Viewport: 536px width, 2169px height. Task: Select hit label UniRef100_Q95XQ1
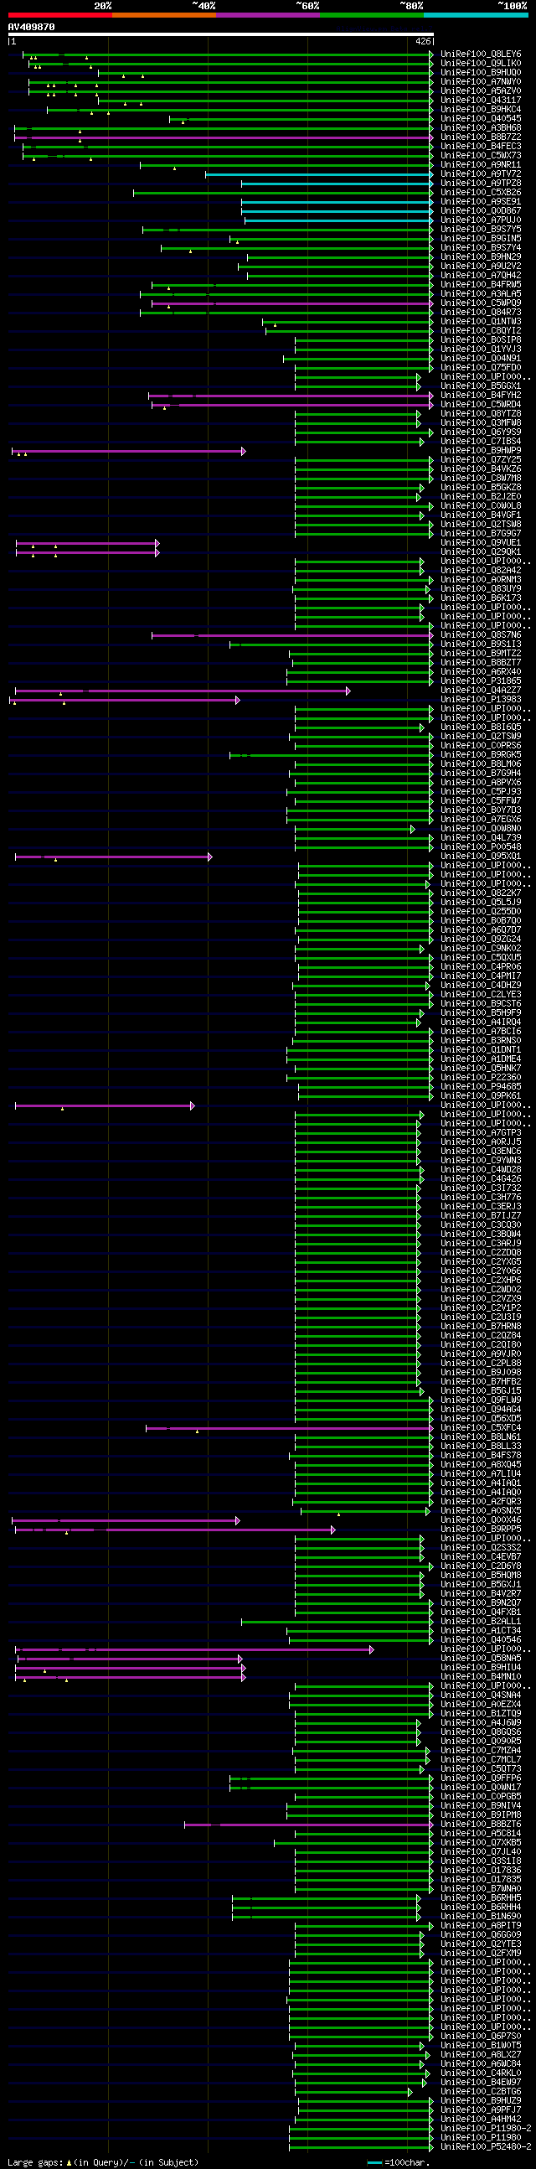481,857
